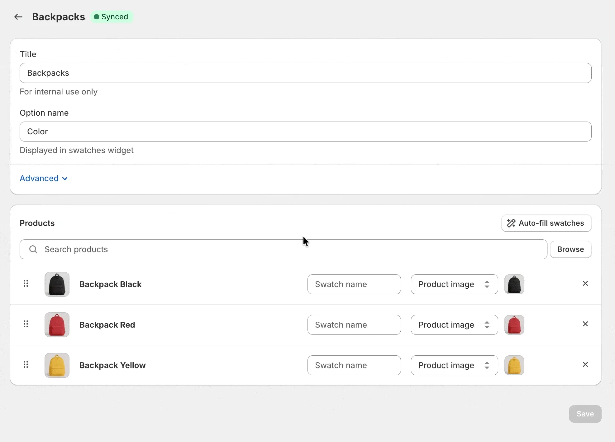Collapse the Advanced section

point(43,178)
